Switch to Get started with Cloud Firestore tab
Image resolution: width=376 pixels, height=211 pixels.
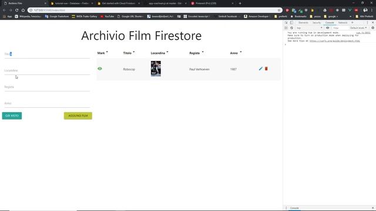[x=119, y=4]
